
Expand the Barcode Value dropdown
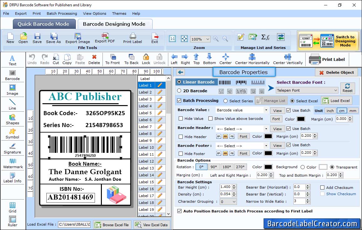[266, 110]
